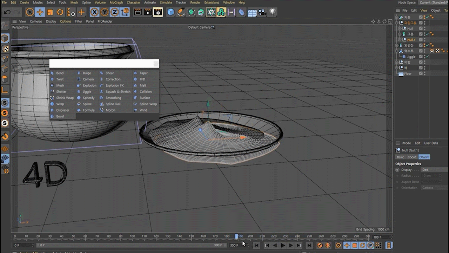Toggle visibility dots for the Floor object
449x253 pixels.
(x=425, y=74)
